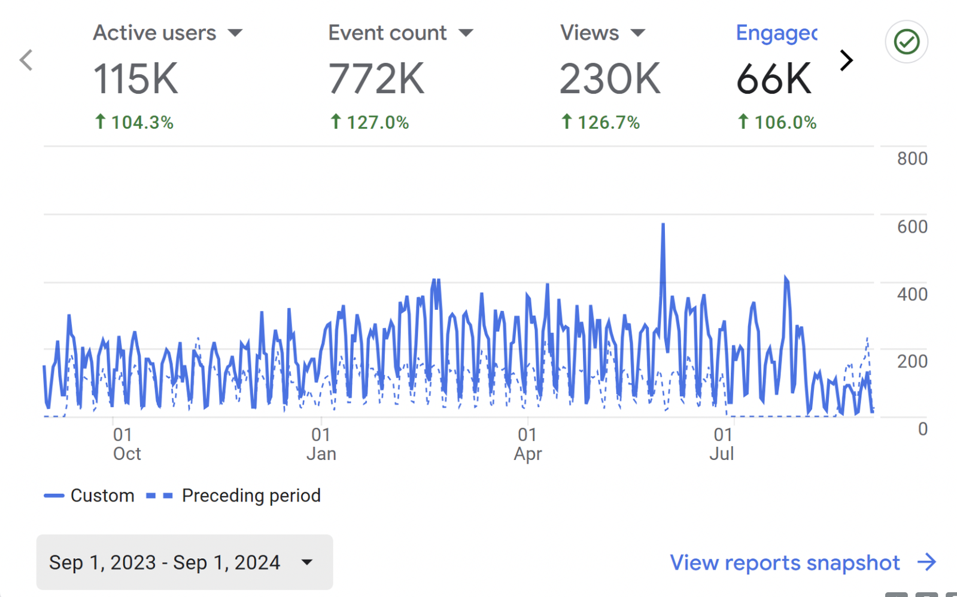This screenshot has width=957, height=597.
Task: Click the Preceding period legend entry
Action: [233, 495]
